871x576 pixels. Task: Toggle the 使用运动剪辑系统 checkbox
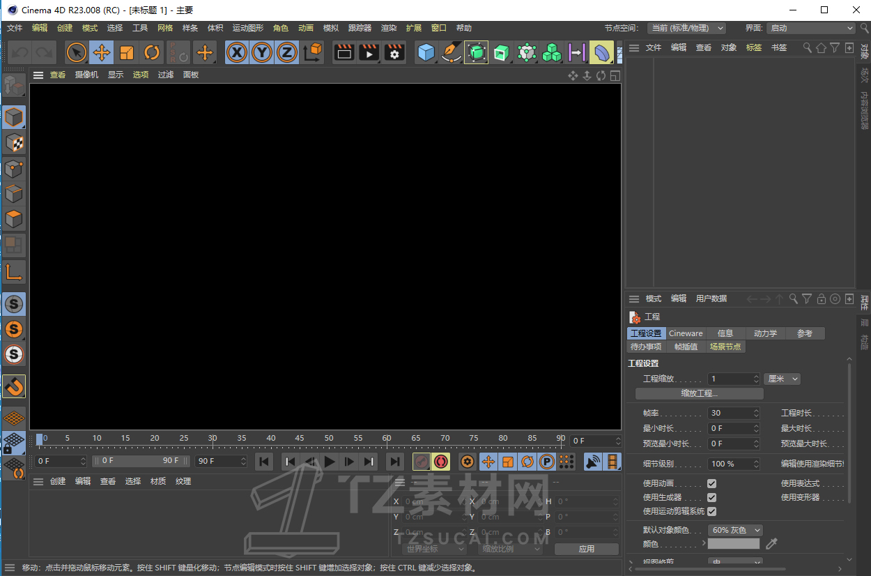(x=711, y=511)
